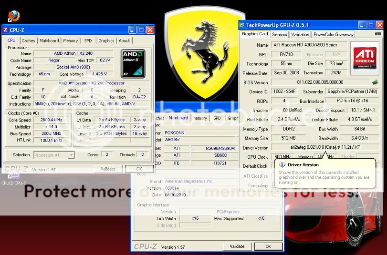Switch to the About tab in CPU-Z
Viewport: 387px width, 255px height.
click(x=124, y=41)
